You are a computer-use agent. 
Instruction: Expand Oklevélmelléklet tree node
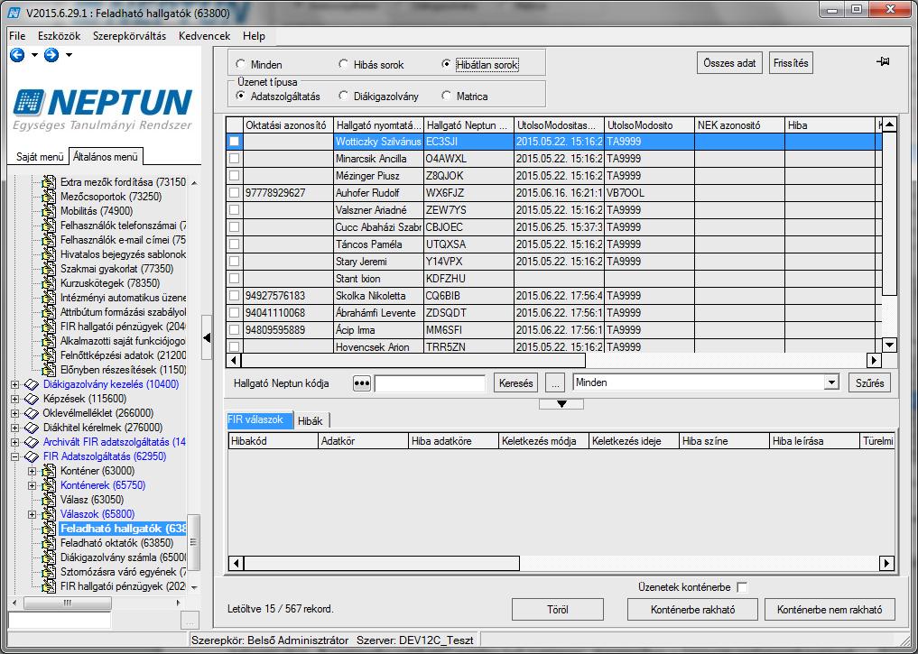coord(14,413)
